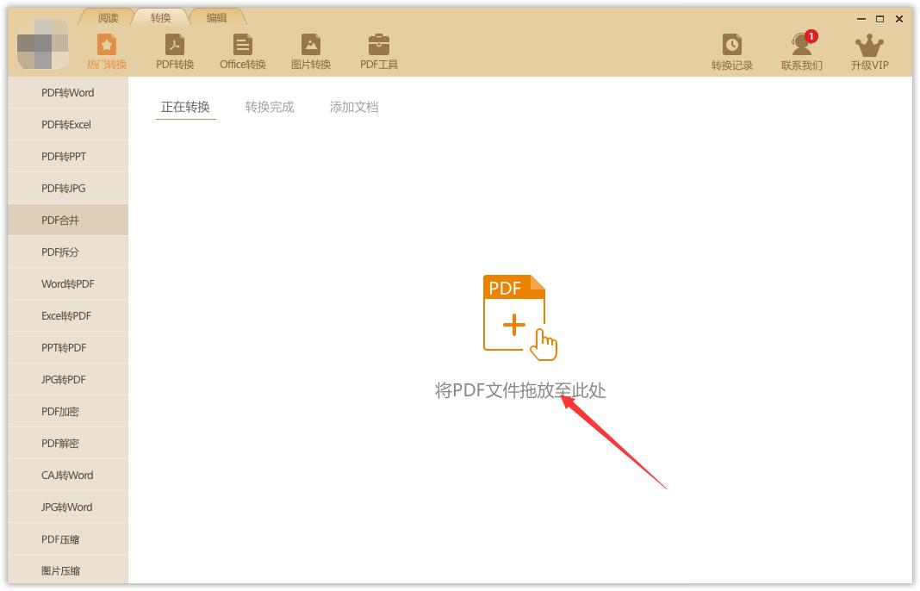This screenshot has height=591, width=920.
Task: Open 转换记录 conversion history icon
Action: pos(731,48)
